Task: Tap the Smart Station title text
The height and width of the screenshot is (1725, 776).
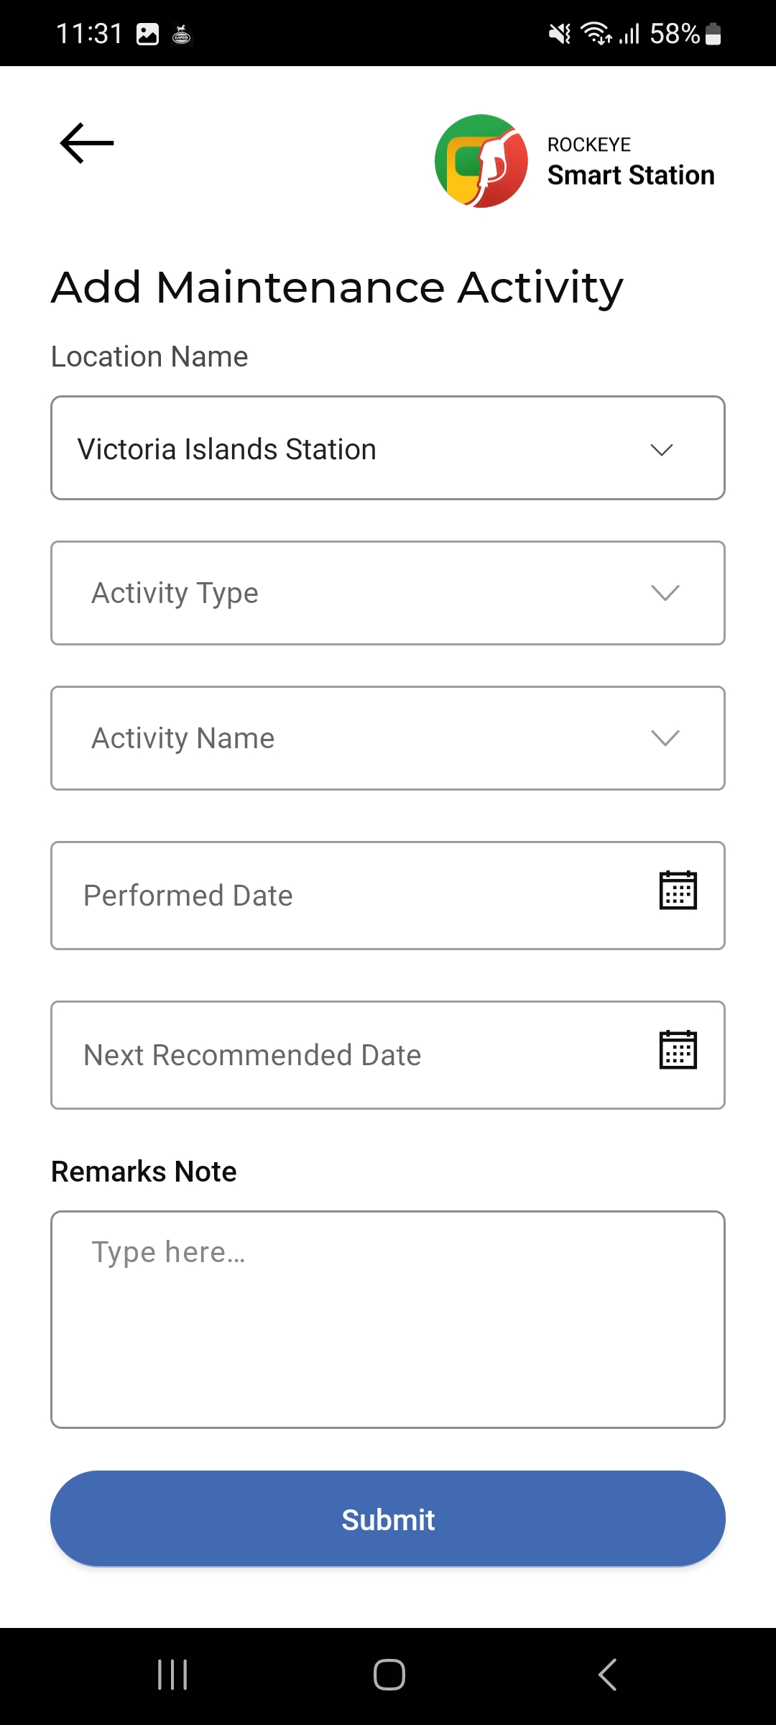Action: click(x=631, y=175)
